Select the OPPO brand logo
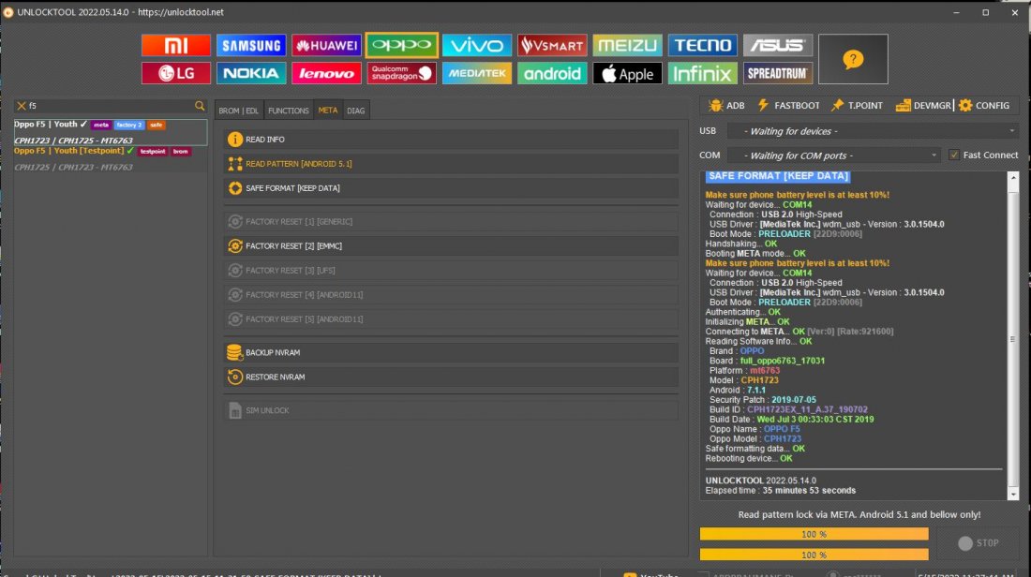1031x577 pixels. 402,45
